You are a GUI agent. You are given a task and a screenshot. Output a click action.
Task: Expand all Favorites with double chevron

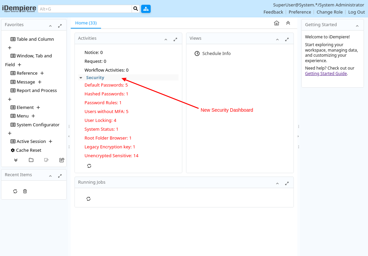(16, 160)
